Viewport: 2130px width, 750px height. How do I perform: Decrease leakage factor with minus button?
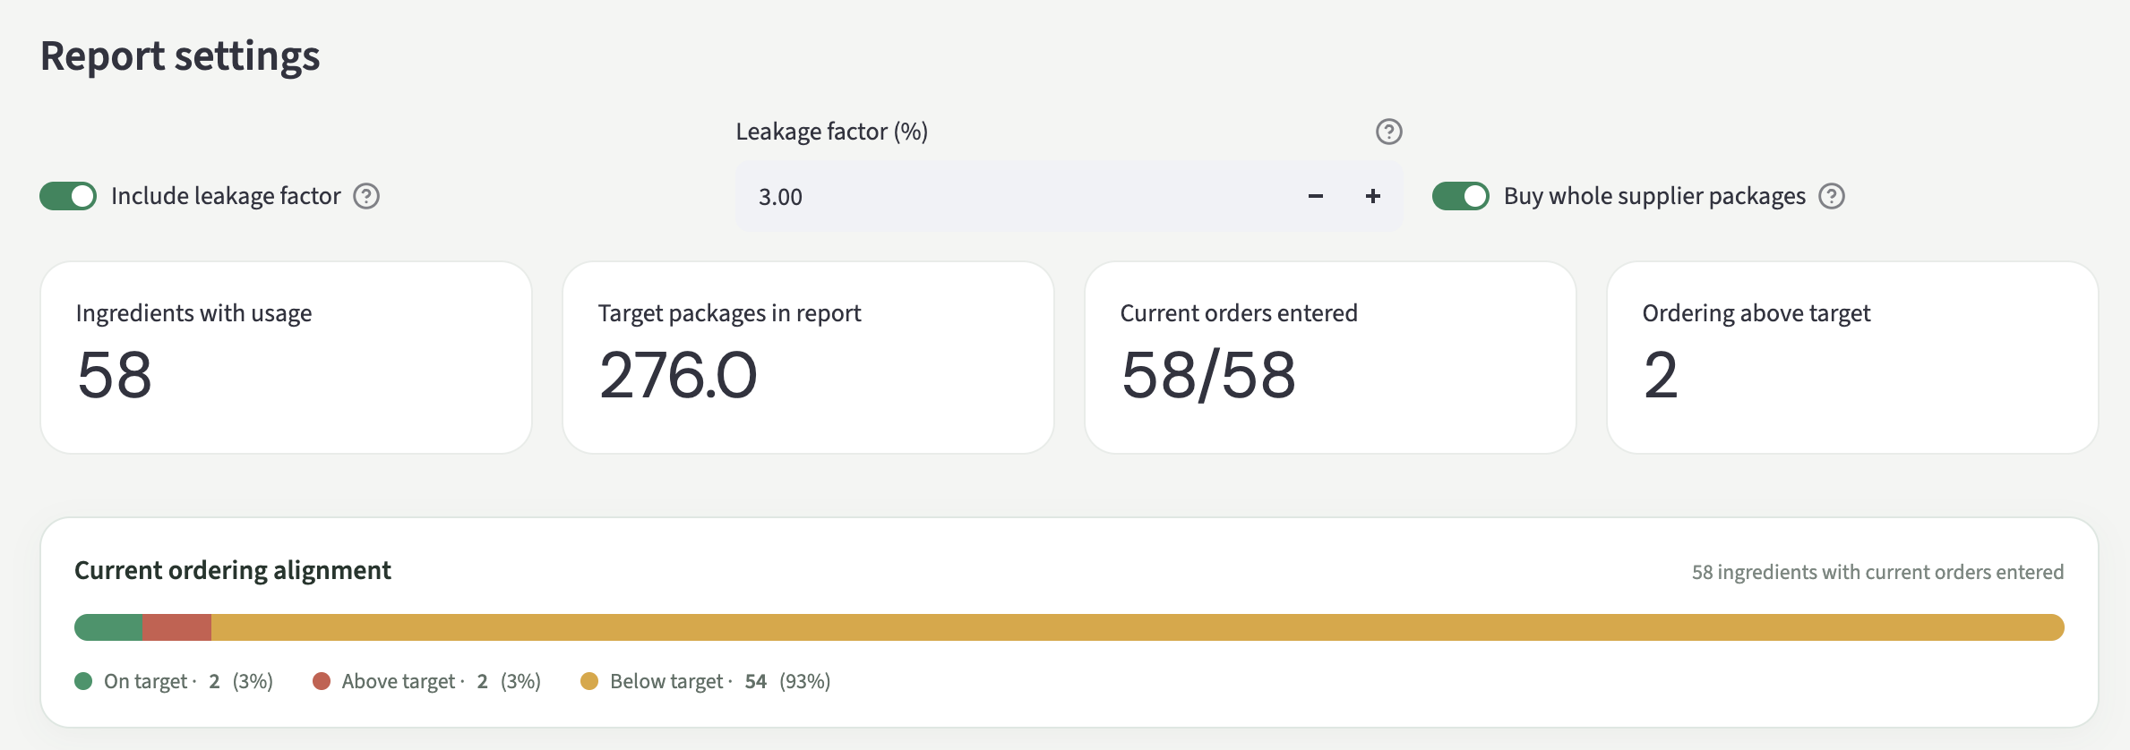tap(1316, 196)
